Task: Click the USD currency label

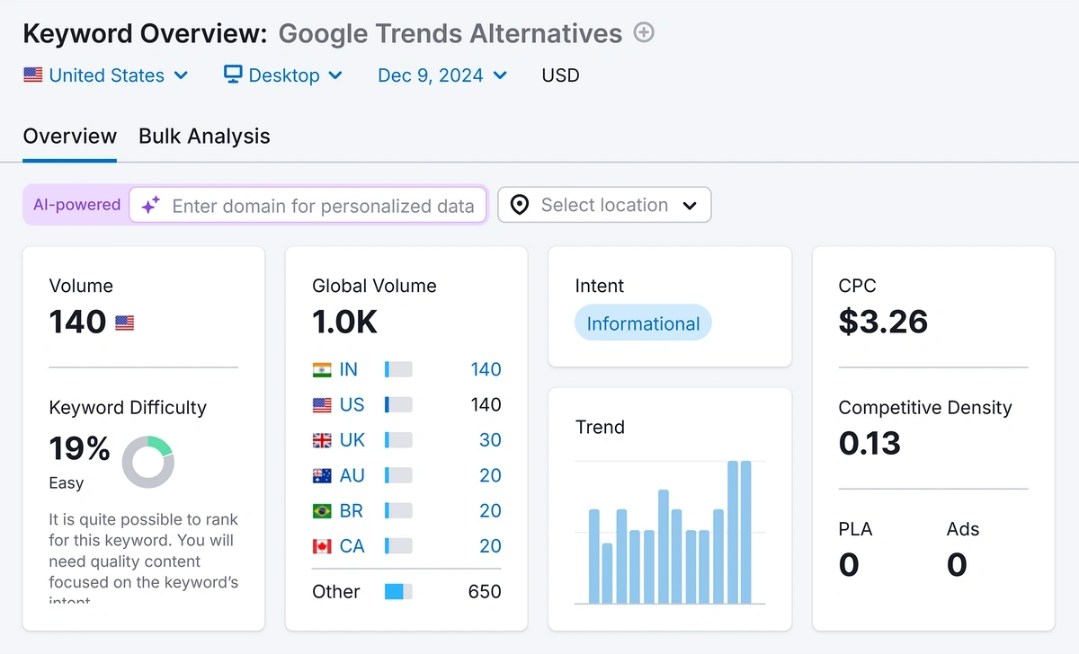Action: [560, 75]
